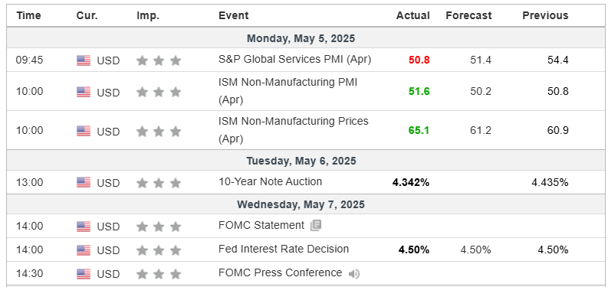Screen dimensions: 608x287
Task: Select the Time column header
Action: point(28,15)
